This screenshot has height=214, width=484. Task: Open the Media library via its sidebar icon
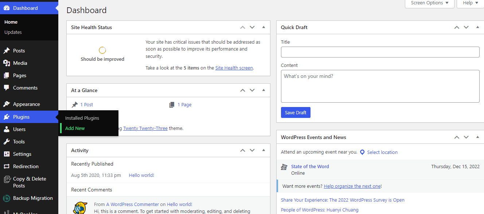(7, 63)
